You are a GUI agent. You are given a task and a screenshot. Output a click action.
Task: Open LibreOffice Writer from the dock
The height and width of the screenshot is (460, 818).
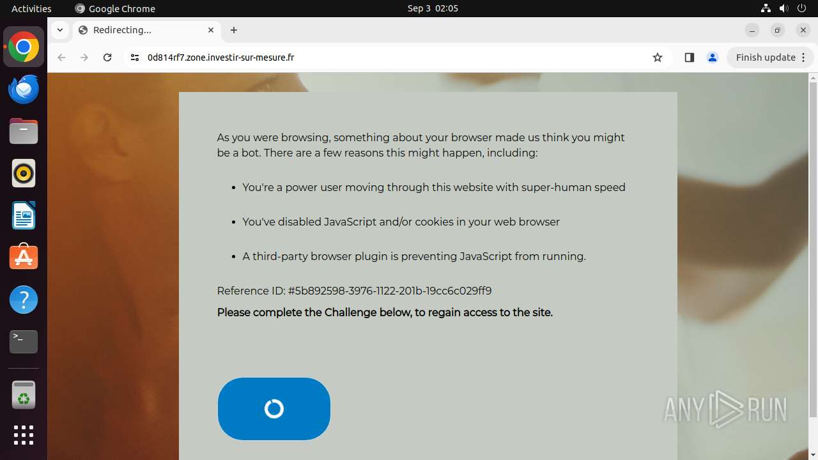point(24,215)
